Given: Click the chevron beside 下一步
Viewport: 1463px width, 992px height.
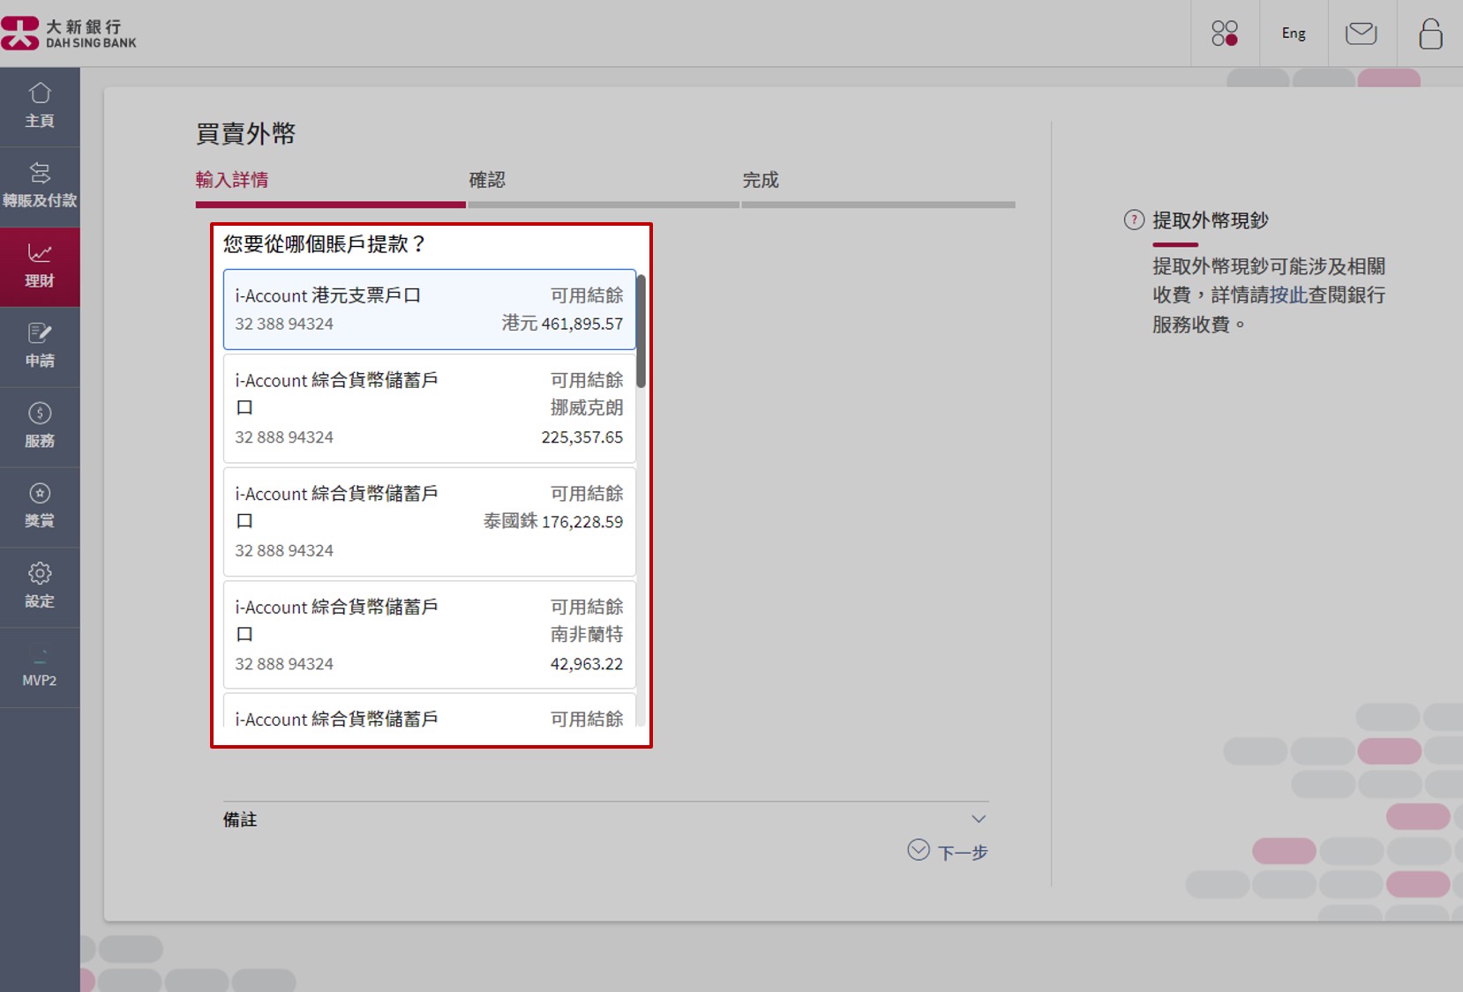Looking at the screenshot, I should 918,850.
